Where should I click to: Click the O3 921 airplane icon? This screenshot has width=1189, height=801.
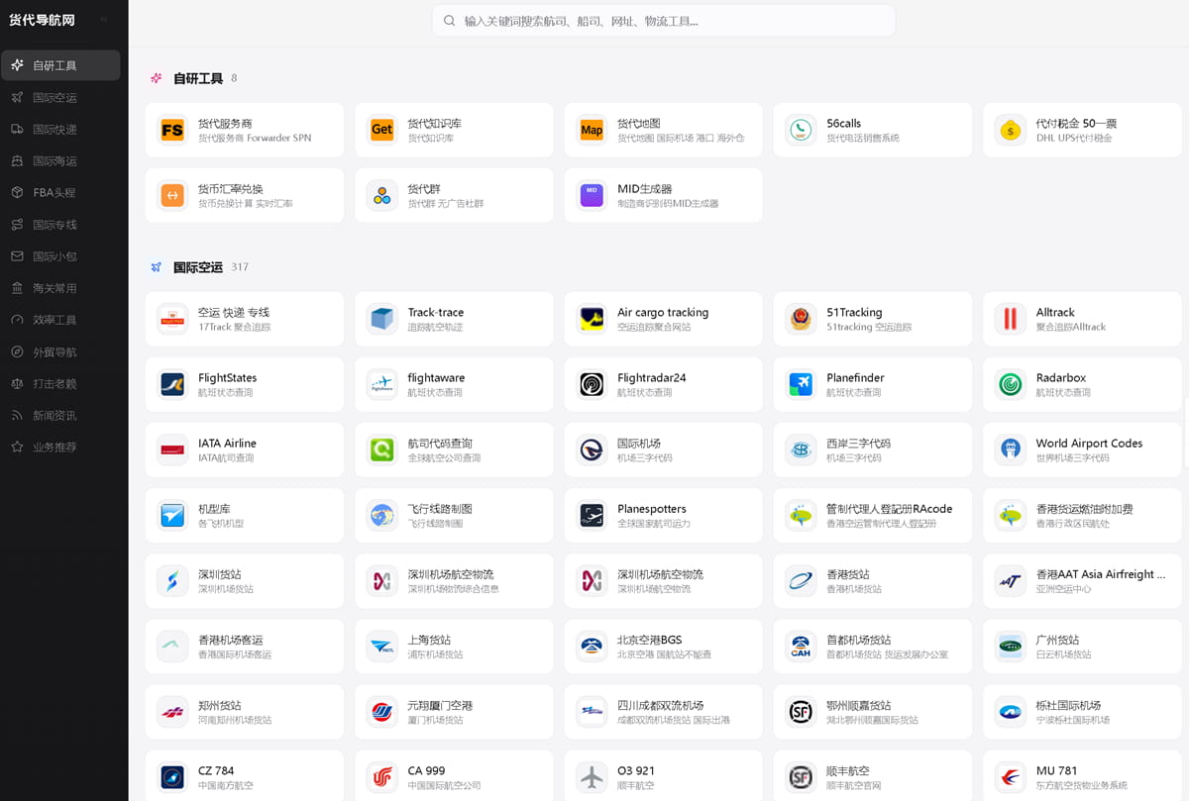tap(592, 777)
